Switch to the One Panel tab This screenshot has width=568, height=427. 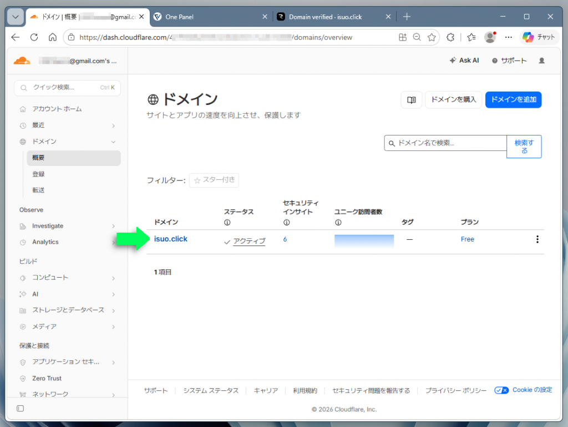[211, 17]
